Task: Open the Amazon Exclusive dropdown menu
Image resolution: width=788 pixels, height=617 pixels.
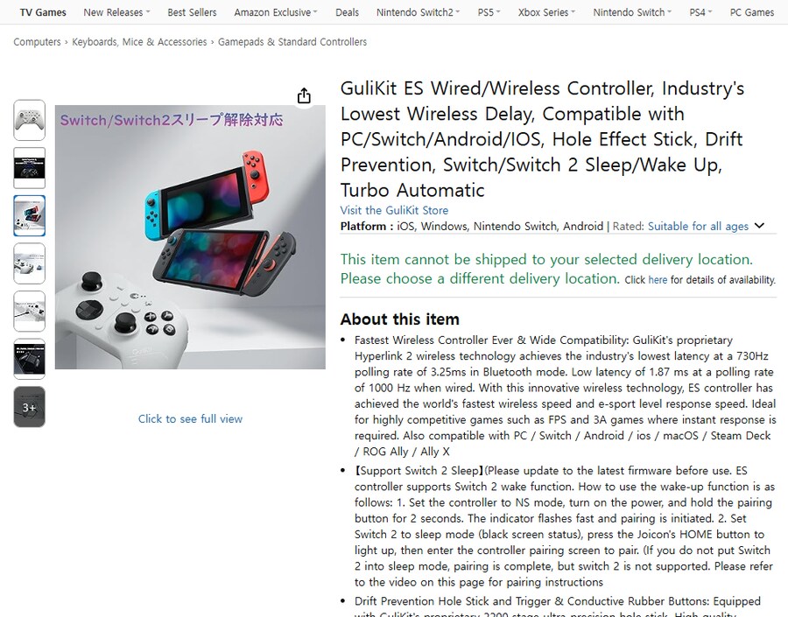Action: pos(276,12)
